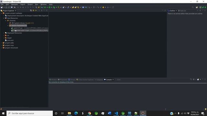Select the Libraries tree item

click(12, 21)
